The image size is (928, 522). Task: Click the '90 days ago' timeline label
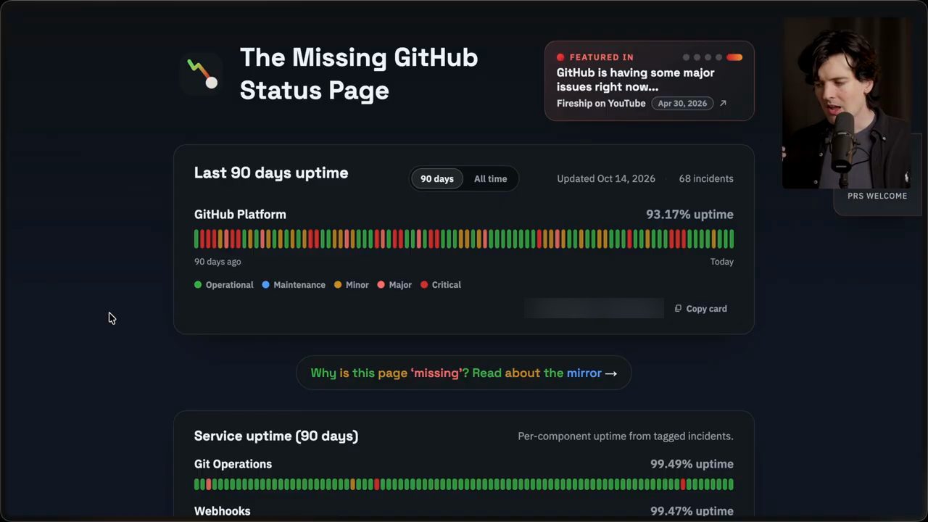tap(217, 262)
